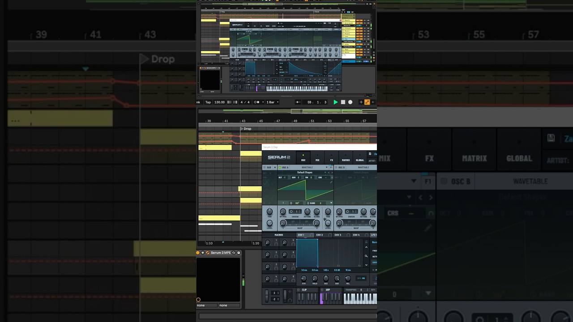Select the ENV 1 modulator tab
This screenshot has width=573, height=322.
tap(305, 235)
